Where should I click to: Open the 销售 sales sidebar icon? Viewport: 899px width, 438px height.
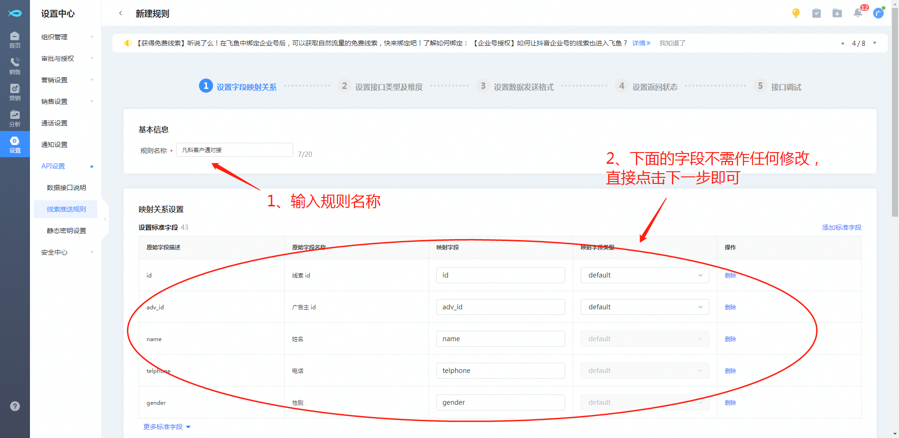click(15, 66)
